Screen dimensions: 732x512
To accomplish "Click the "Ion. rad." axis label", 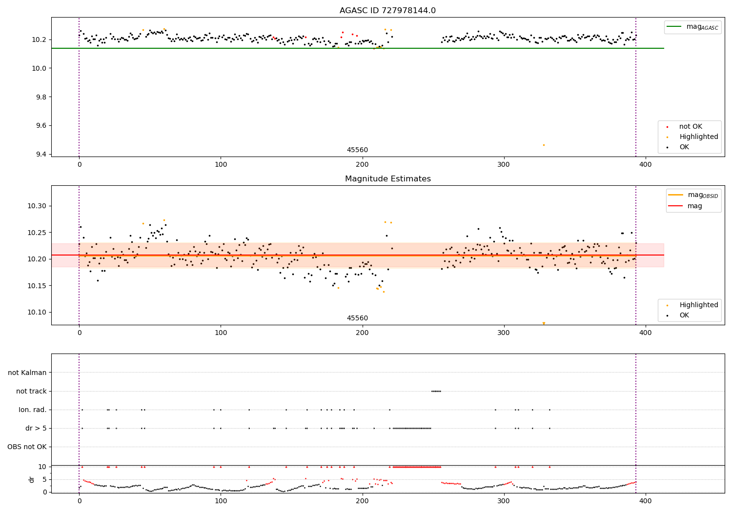I will point(33,410).
